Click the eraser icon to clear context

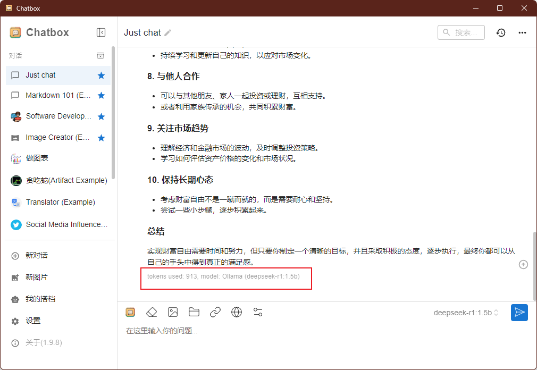[152, 312]
